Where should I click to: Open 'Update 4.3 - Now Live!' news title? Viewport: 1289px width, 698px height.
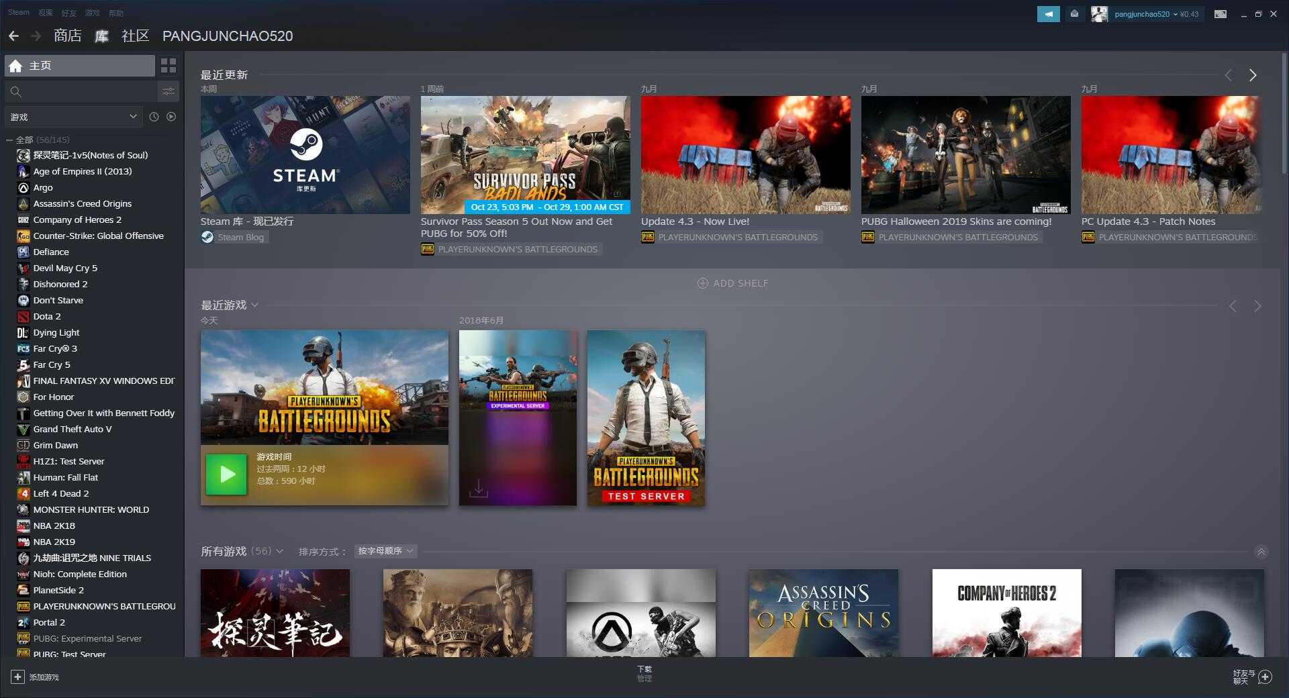pyautogui.click(x=695, y=221)
